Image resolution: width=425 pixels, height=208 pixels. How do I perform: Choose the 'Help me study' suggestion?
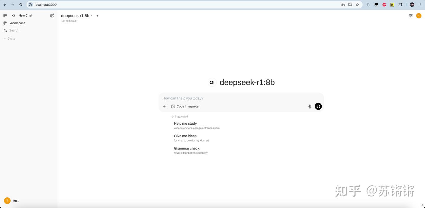coord(197,126)
